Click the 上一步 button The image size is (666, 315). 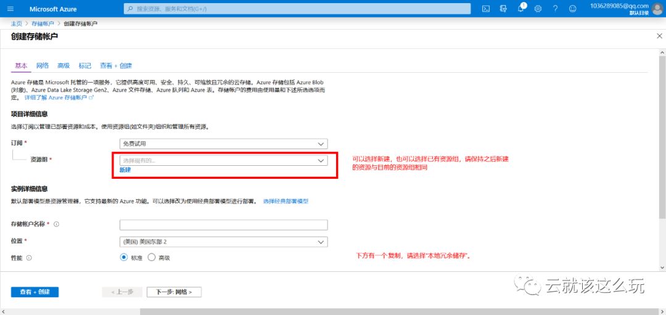coord(122,292)
